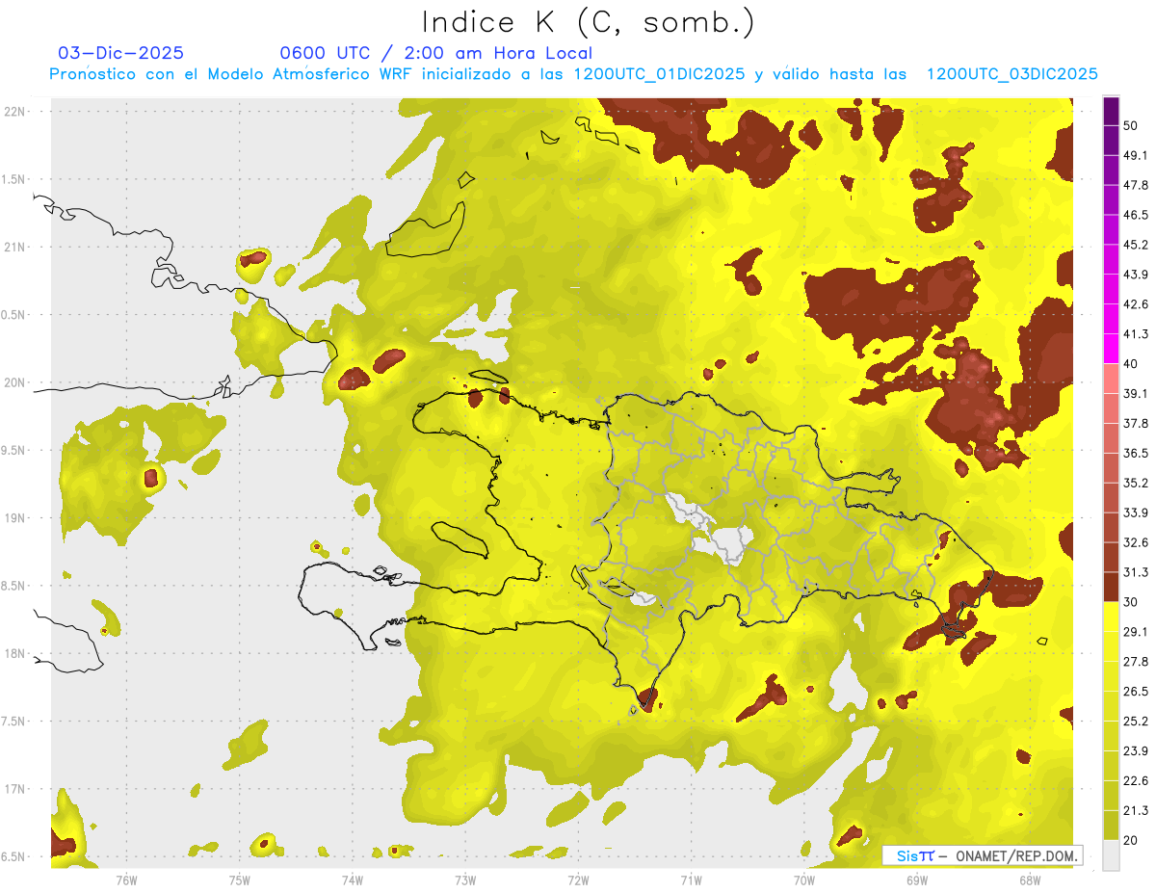Click the "1200UTC_03DIC2025" valid-until time text

(1012, 74)
